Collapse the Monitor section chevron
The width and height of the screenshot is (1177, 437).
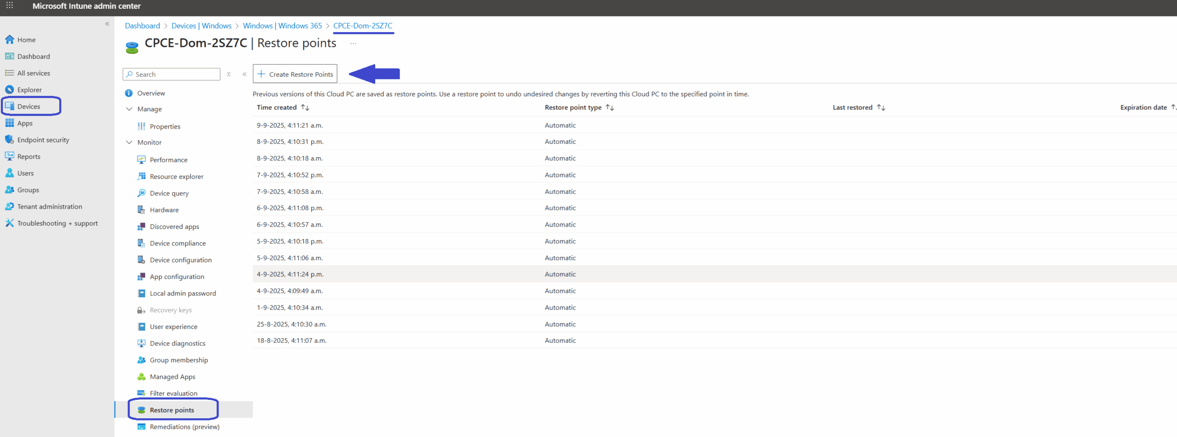coord(129,142)
